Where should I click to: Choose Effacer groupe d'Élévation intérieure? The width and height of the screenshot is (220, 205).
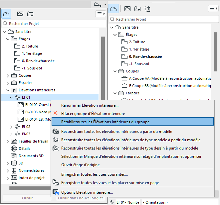132,114
